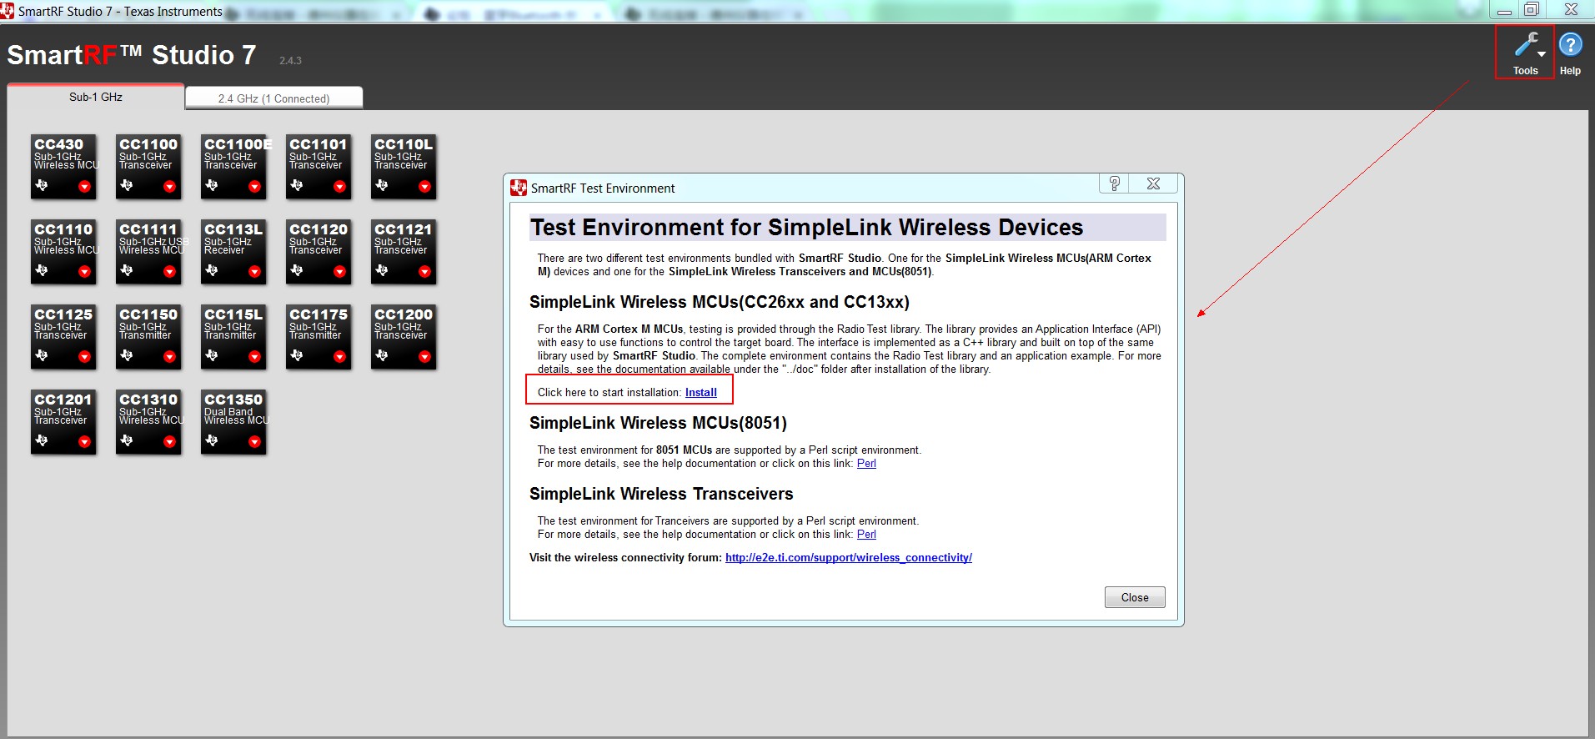The image size is (1595, 739).
Task: Minimize the SmartRF Studio 7 window
Action: click(x=1504, y=10)
